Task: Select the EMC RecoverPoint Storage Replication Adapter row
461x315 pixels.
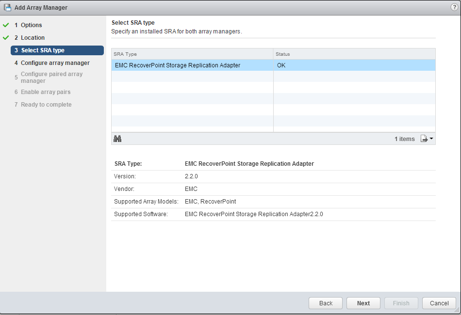Action: (178, 65)
